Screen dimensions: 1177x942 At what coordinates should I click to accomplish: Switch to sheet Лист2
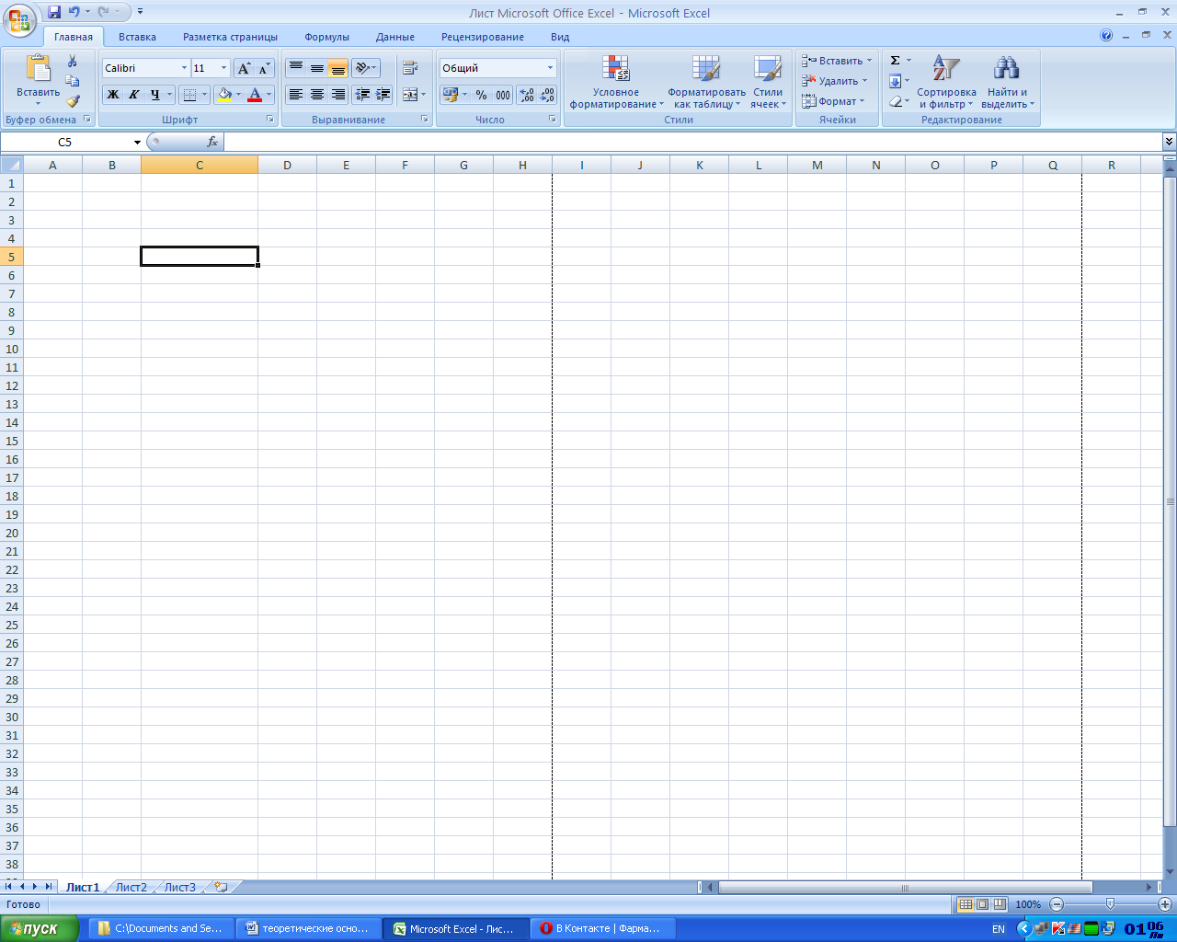click(x=131, y=888)
